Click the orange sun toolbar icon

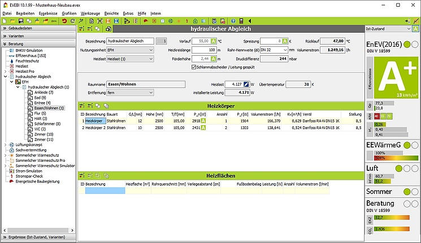[179, 21]
